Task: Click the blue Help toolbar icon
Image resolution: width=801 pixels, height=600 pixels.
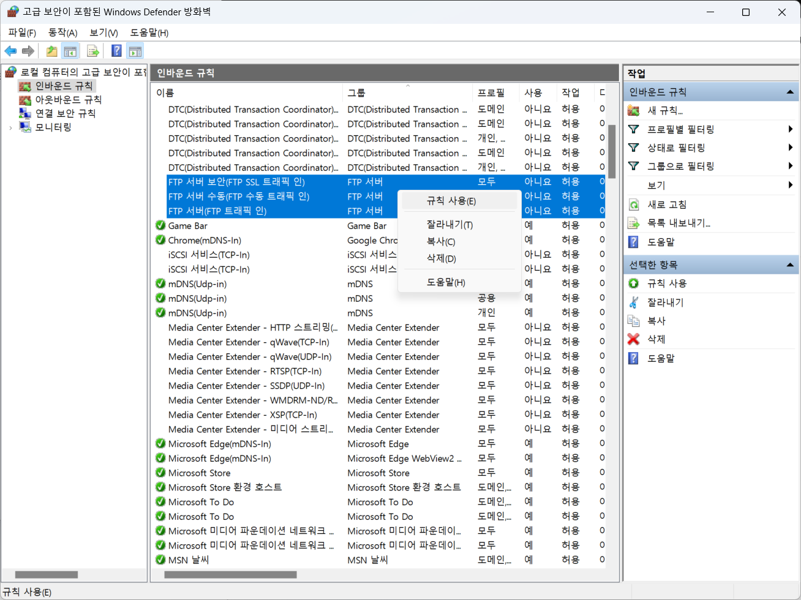Action: click(x=116, y=51)
